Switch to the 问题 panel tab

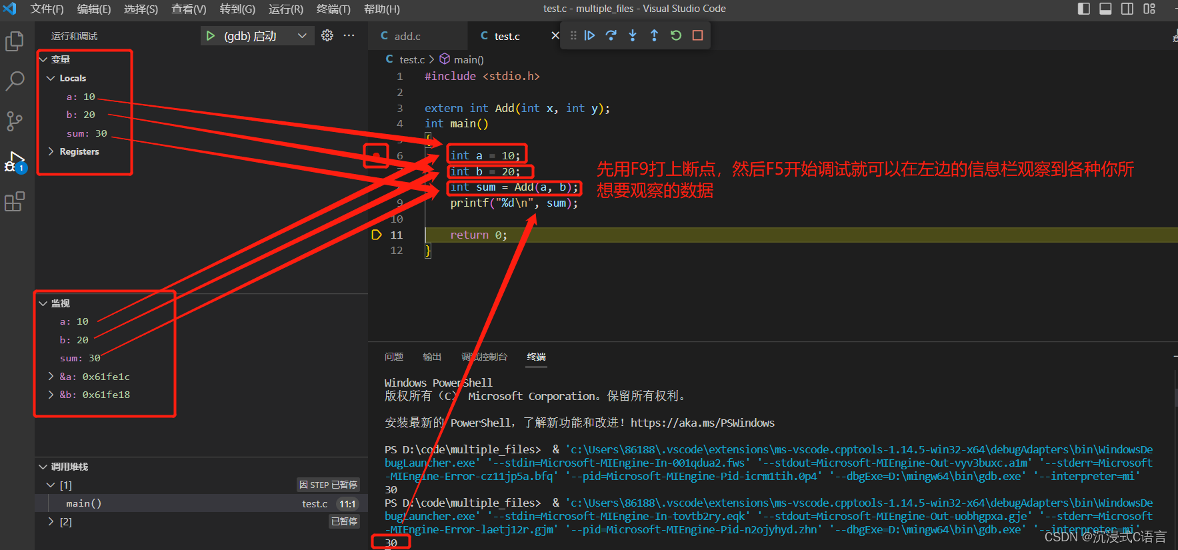tap(394, 357)
